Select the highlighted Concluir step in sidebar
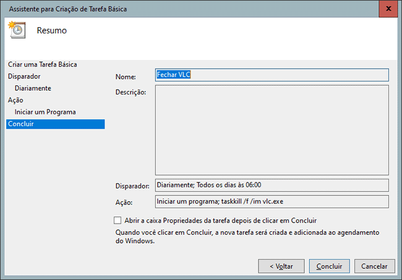The width and height of the screenshot is (402, 280). tap(21, 124)
